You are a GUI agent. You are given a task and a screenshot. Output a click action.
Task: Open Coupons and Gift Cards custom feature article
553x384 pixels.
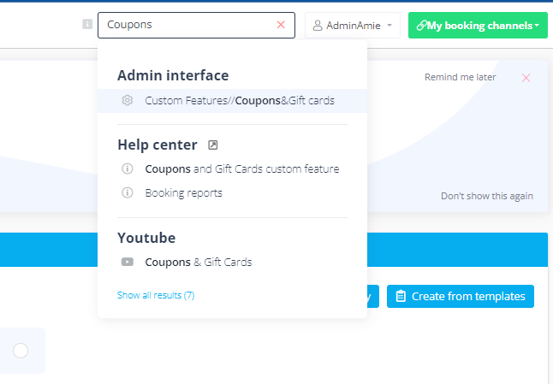tap(242, 169)
